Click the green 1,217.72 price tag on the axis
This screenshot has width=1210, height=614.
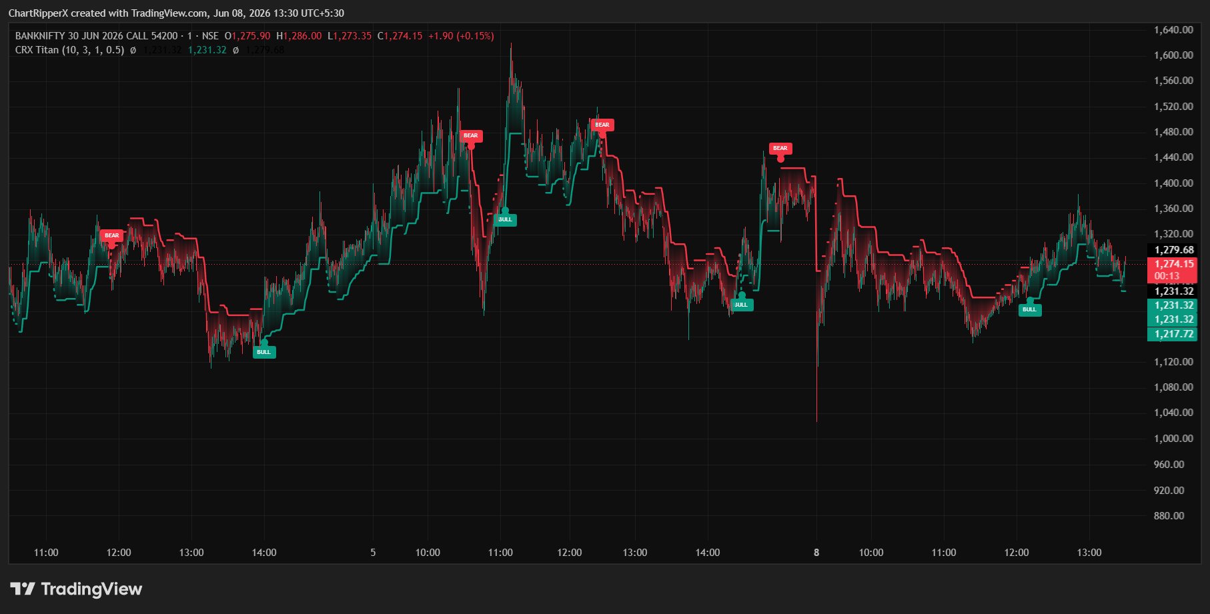[1172, 334]
